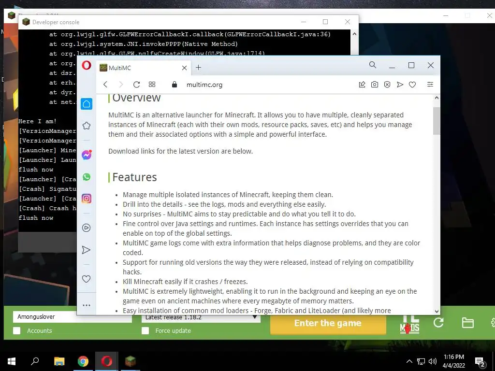
Task: Open WhatsApp in Opera sidebar
Action: coord(87,177)
